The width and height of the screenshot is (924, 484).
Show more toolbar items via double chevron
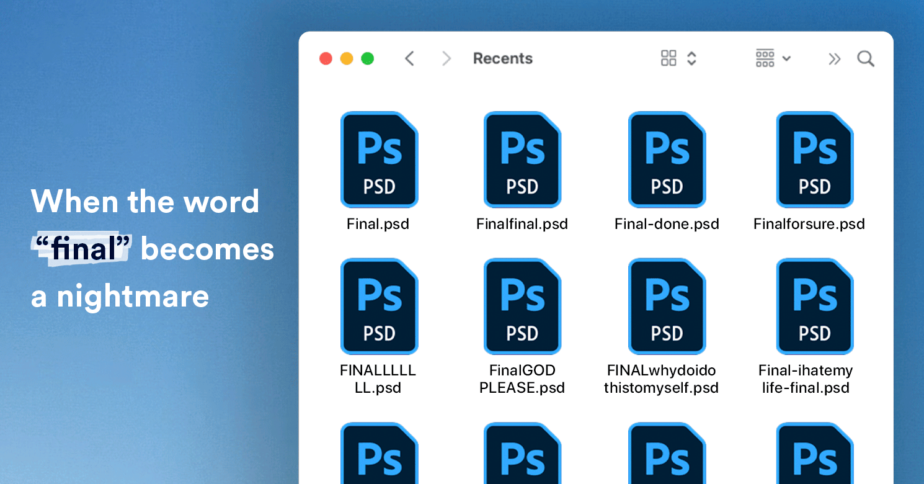point(835,59)
